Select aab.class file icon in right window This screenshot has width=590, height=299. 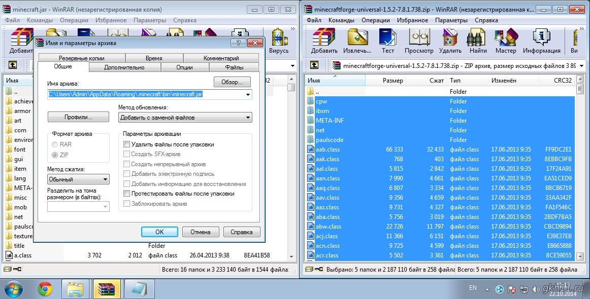[x=311, y=149]
